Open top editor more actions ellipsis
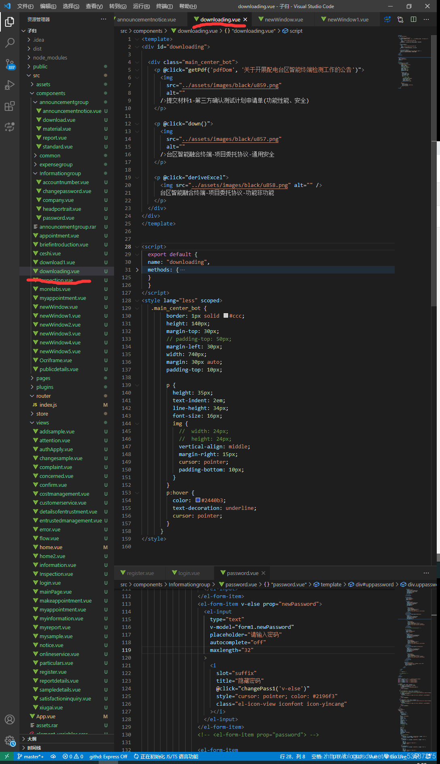The image size is (440, 764). click(426, 19)
